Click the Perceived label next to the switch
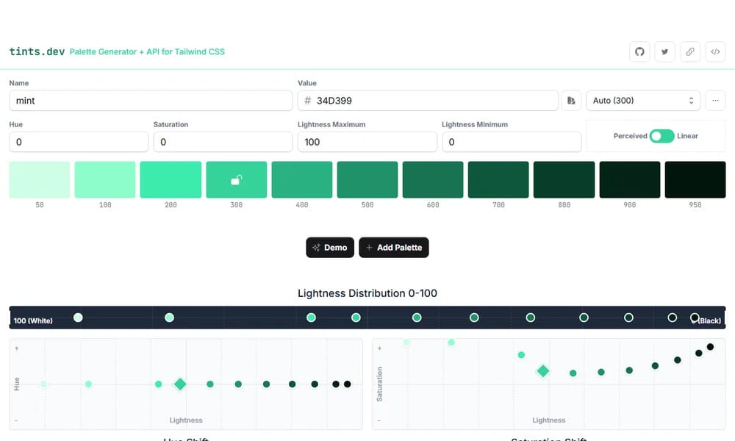This screenshot has height=441, width=735. 631,136
